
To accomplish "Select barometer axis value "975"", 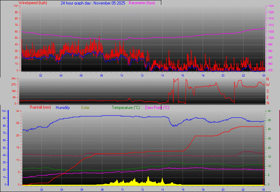I will 270,71.
